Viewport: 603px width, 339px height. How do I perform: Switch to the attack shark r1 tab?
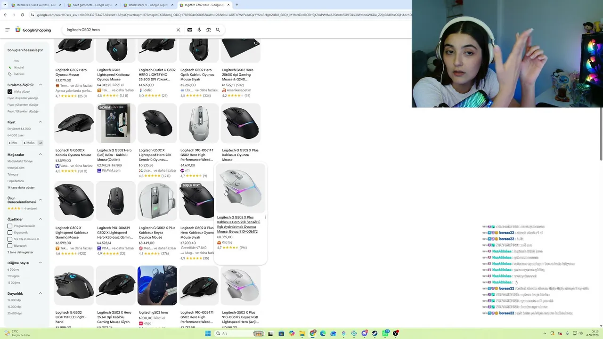click(148, 5)
